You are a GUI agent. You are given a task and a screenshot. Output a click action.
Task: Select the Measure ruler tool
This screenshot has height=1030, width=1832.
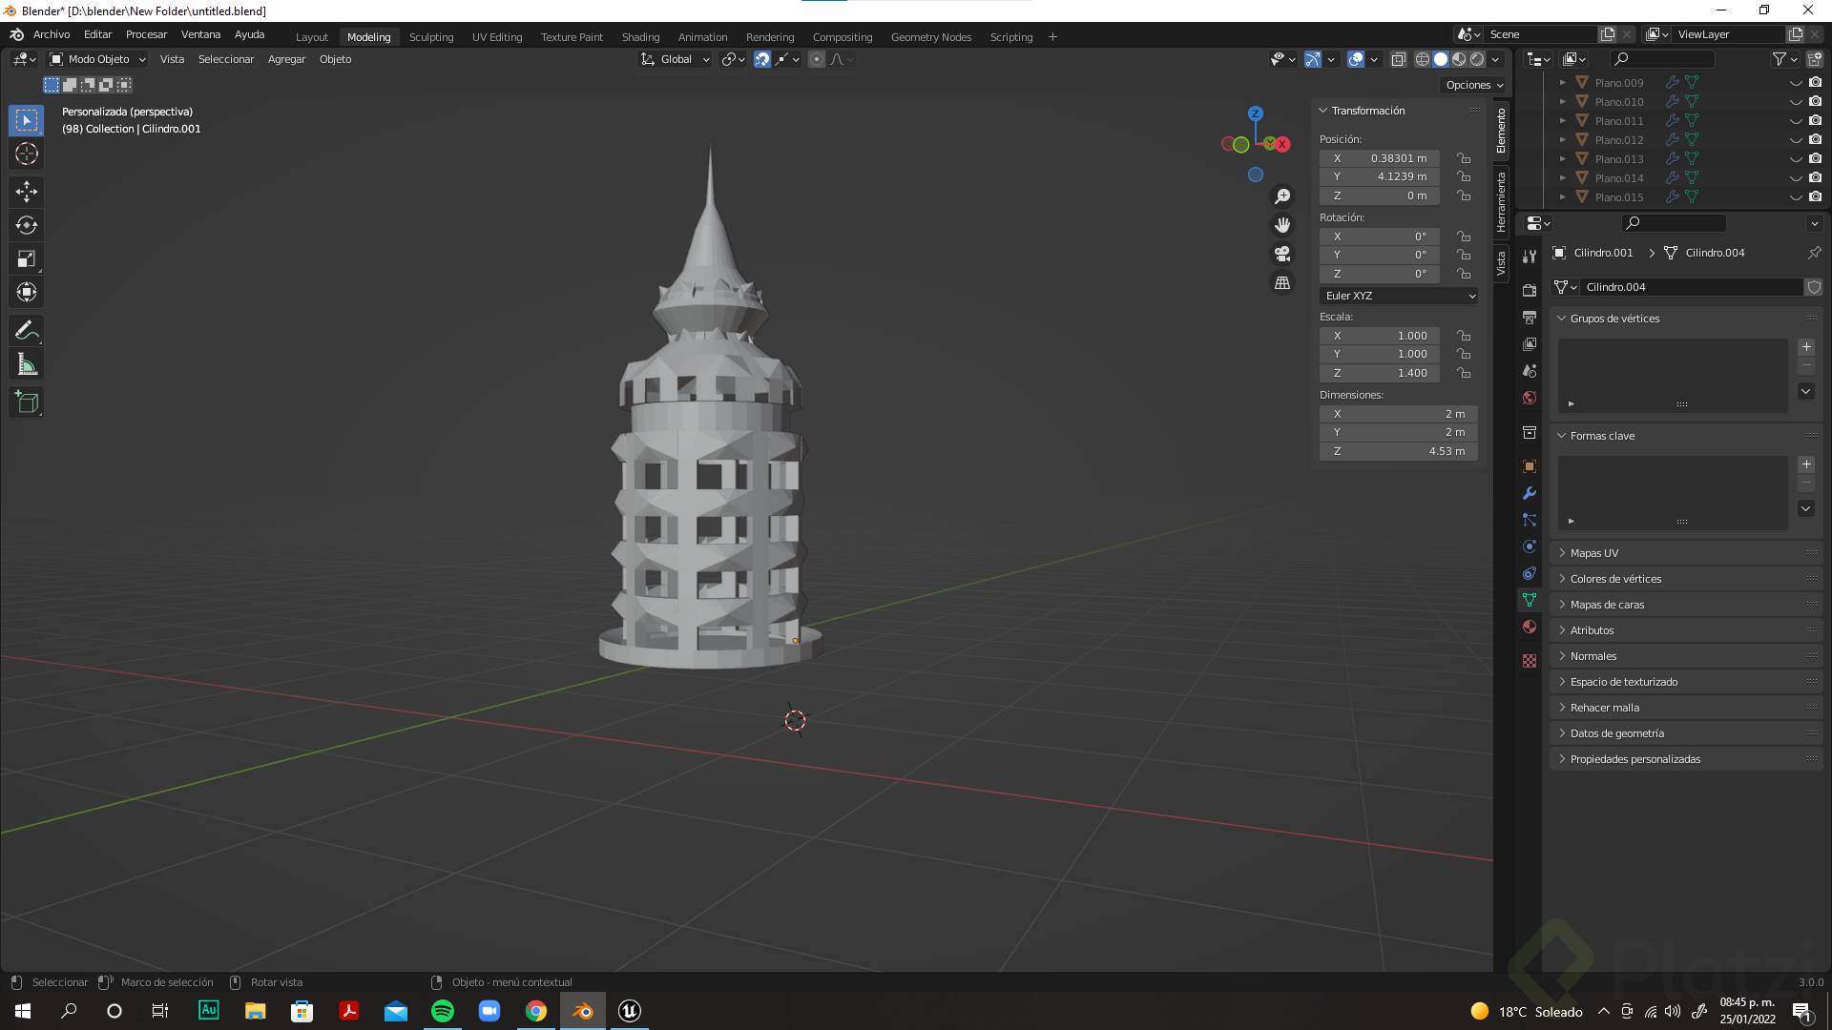(x=27, y=364)
